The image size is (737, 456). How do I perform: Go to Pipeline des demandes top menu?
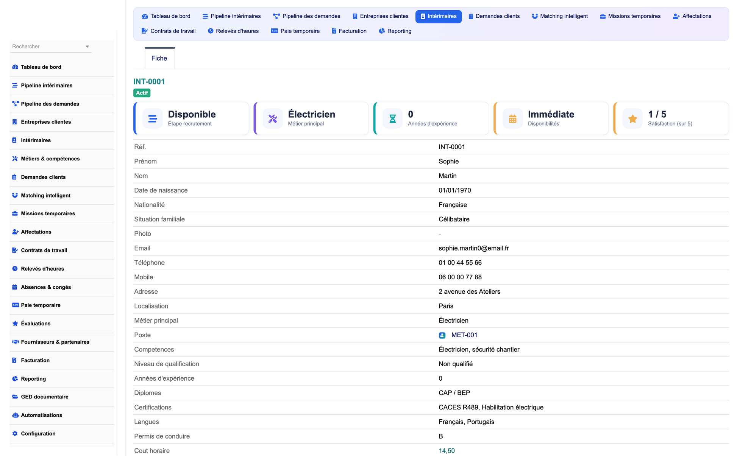pos(307,16)
